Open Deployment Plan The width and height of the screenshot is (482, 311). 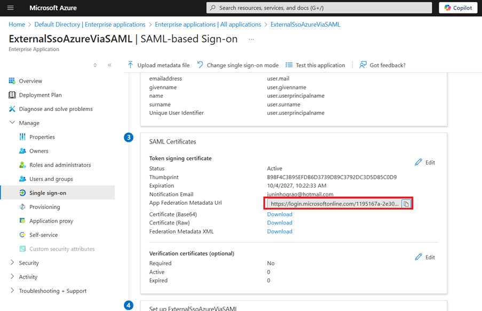tap(40, 95)
